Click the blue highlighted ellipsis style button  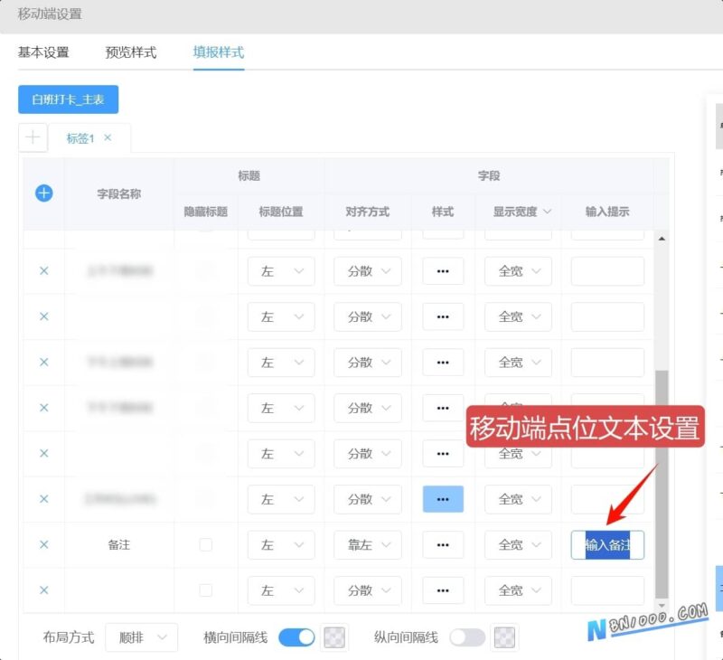coord(443,499)
